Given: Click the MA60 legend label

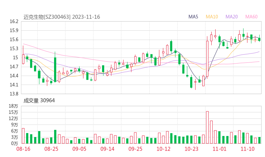Looking at the screenshot, I should tap(251, 17).
